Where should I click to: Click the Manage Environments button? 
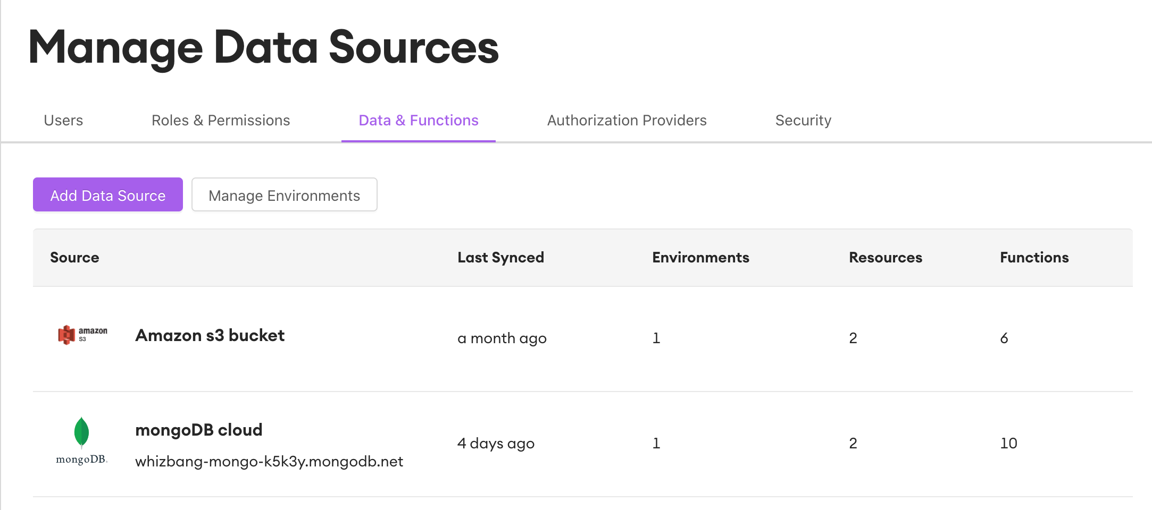(284, 195)
